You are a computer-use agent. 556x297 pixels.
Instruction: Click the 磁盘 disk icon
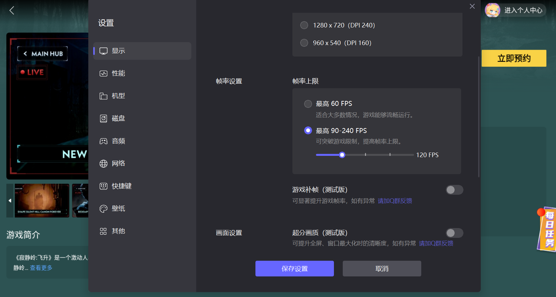pos(103,119)
